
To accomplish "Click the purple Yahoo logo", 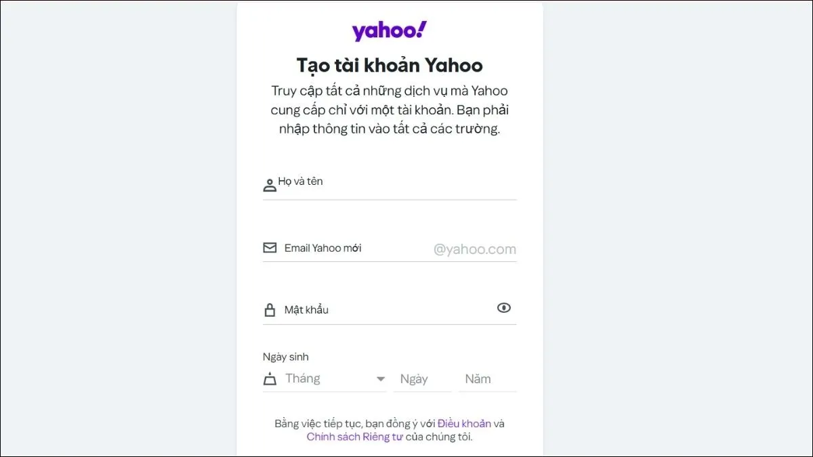I will 389,31.
